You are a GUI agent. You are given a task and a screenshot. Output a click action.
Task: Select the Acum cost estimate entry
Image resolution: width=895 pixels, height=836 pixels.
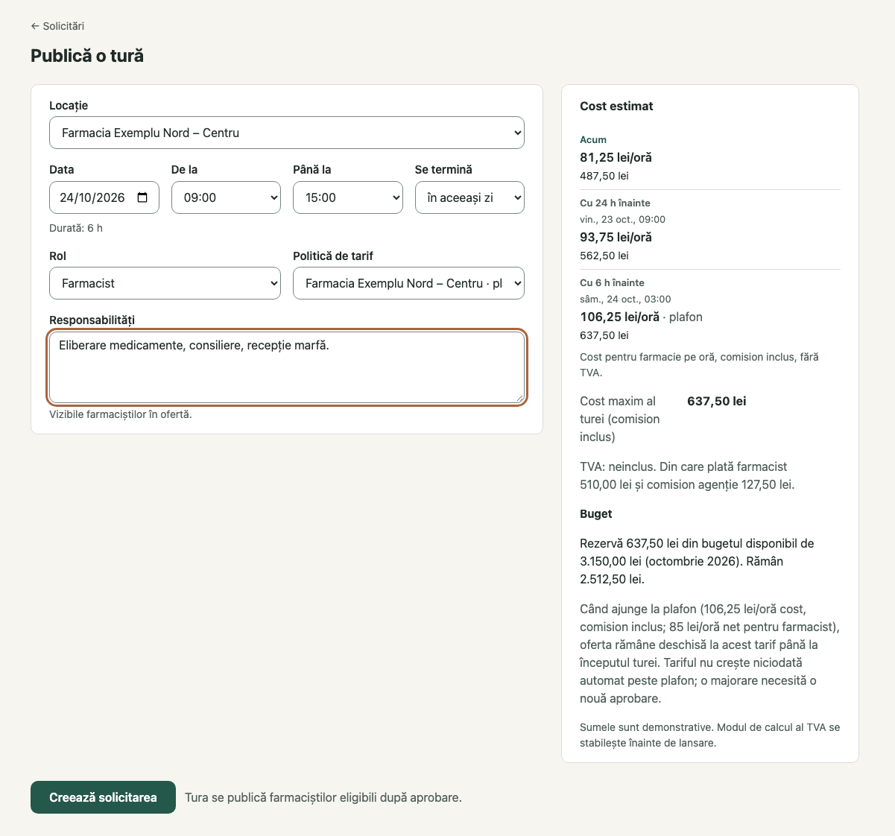[710, 158]
